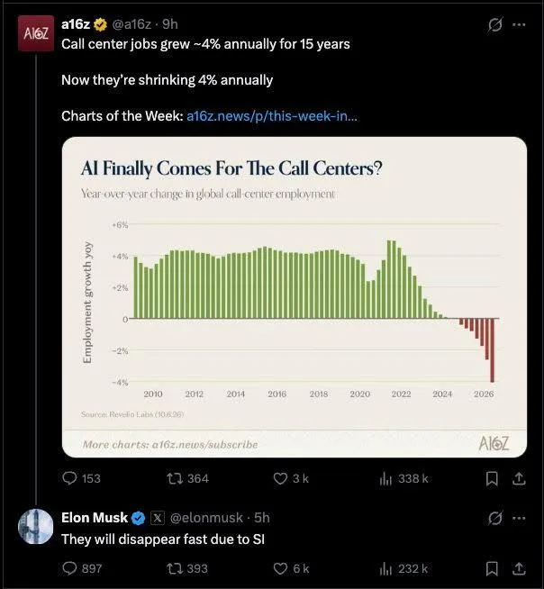
Task: Bookmark the a16z tweet
Action: 492,478
